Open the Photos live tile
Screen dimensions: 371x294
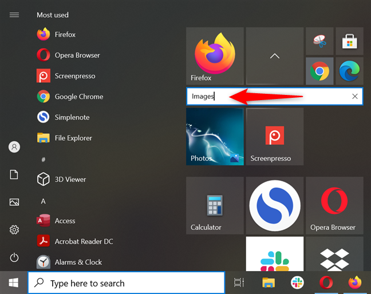[215, 137]
